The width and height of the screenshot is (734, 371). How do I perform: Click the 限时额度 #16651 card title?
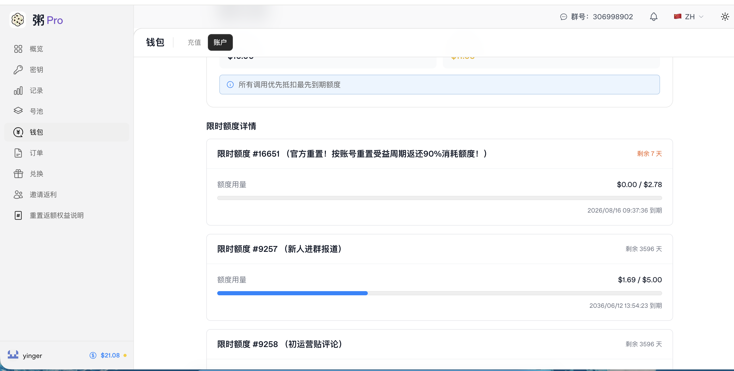[352, 154]
